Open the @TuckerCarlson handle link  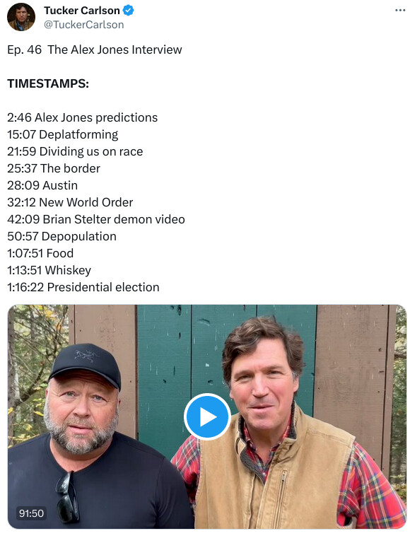click(x=84, y=25)
